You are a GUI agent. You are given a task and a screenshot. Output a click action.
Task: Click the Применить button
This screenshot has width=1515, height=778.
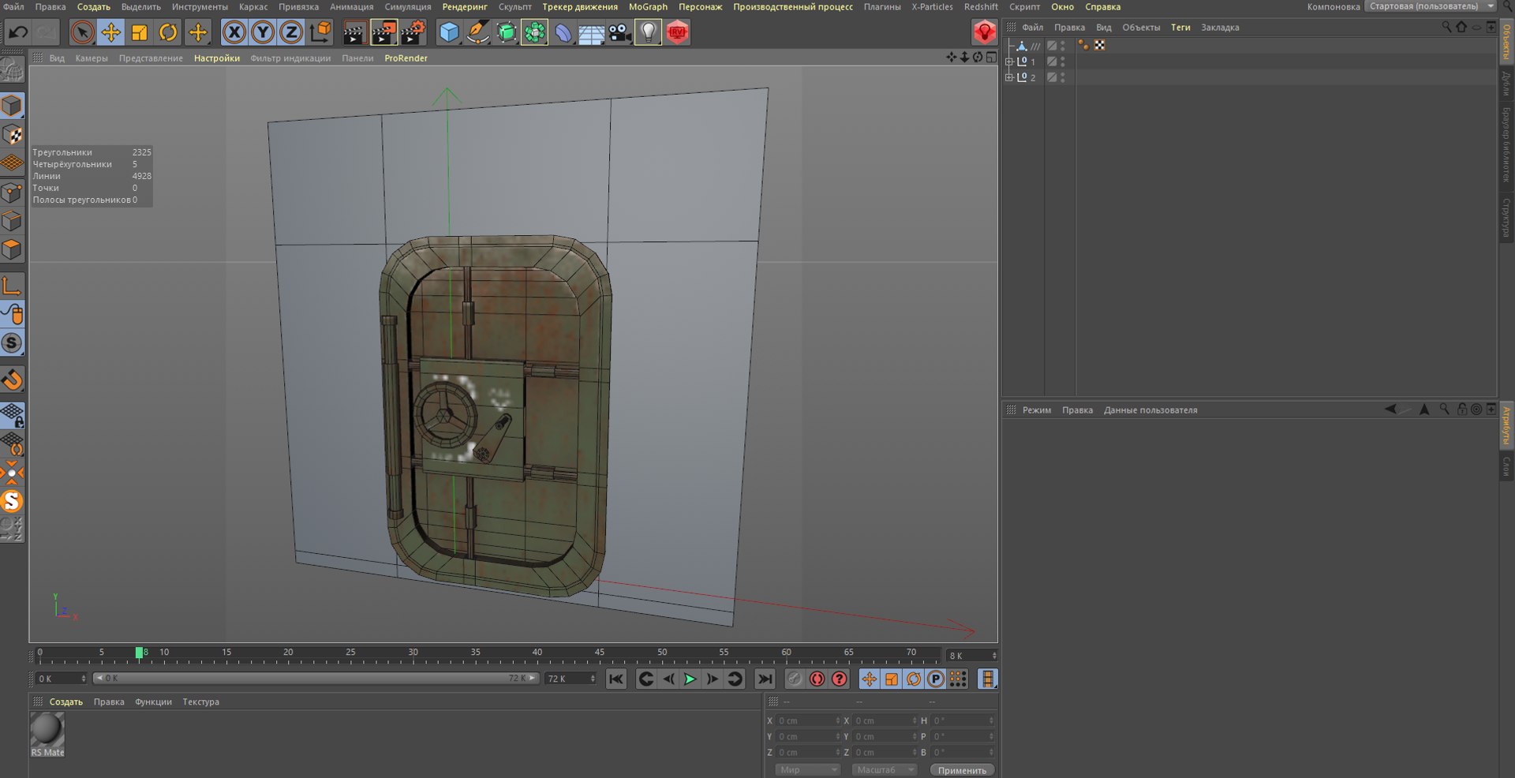click(x=962, y=770)
